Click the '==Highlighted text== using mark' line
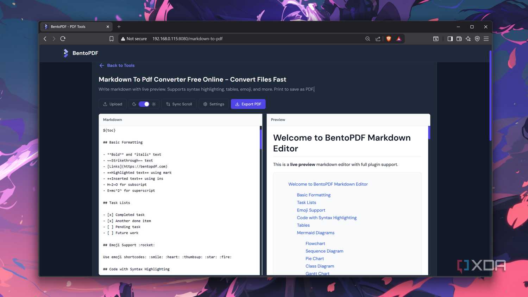 [137, 173]
